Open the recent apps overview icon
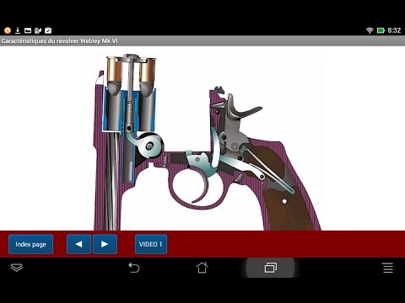This screenshot has height=303, width=405. pyautogui.click(x=271, y=268)
